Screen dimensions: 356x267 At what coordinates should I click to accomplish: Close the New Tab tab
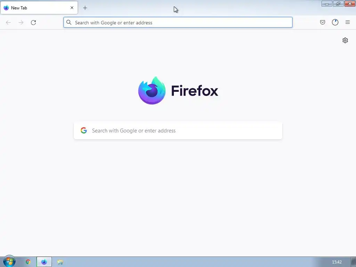72,8
